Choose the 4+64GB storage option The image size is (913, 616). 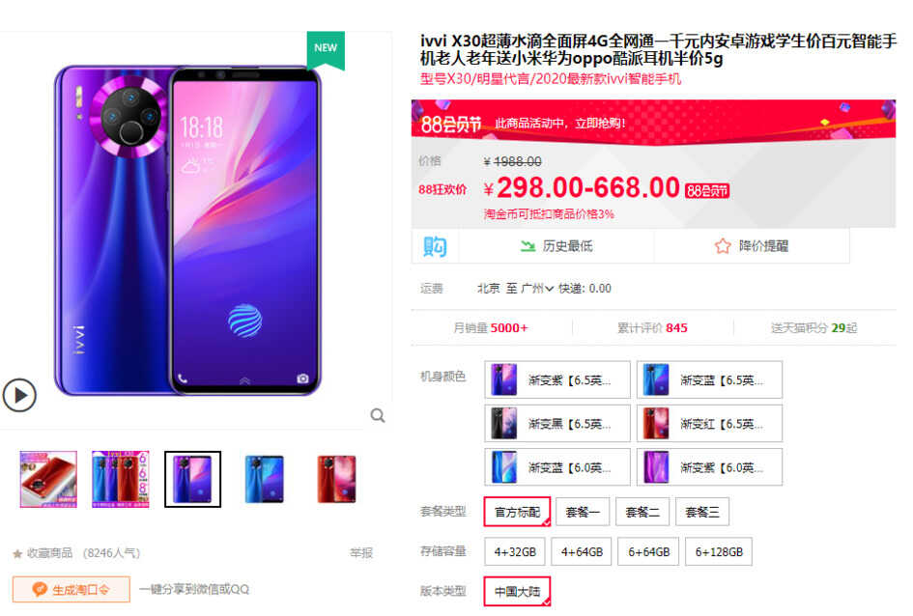pos(582,551)
